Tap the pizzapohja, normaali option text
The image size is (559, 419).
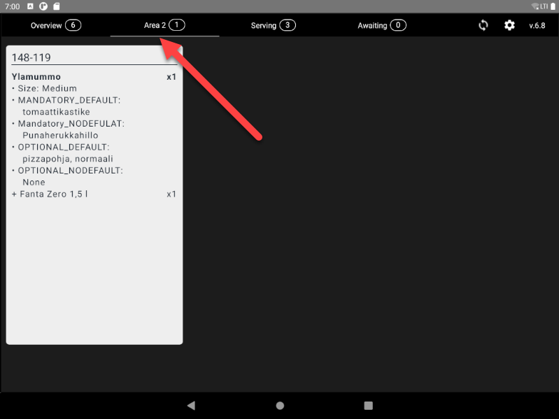(x=68, y=159)
